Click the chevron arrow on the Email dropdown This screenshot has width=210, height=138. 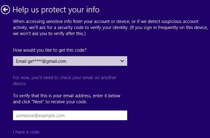122,61
